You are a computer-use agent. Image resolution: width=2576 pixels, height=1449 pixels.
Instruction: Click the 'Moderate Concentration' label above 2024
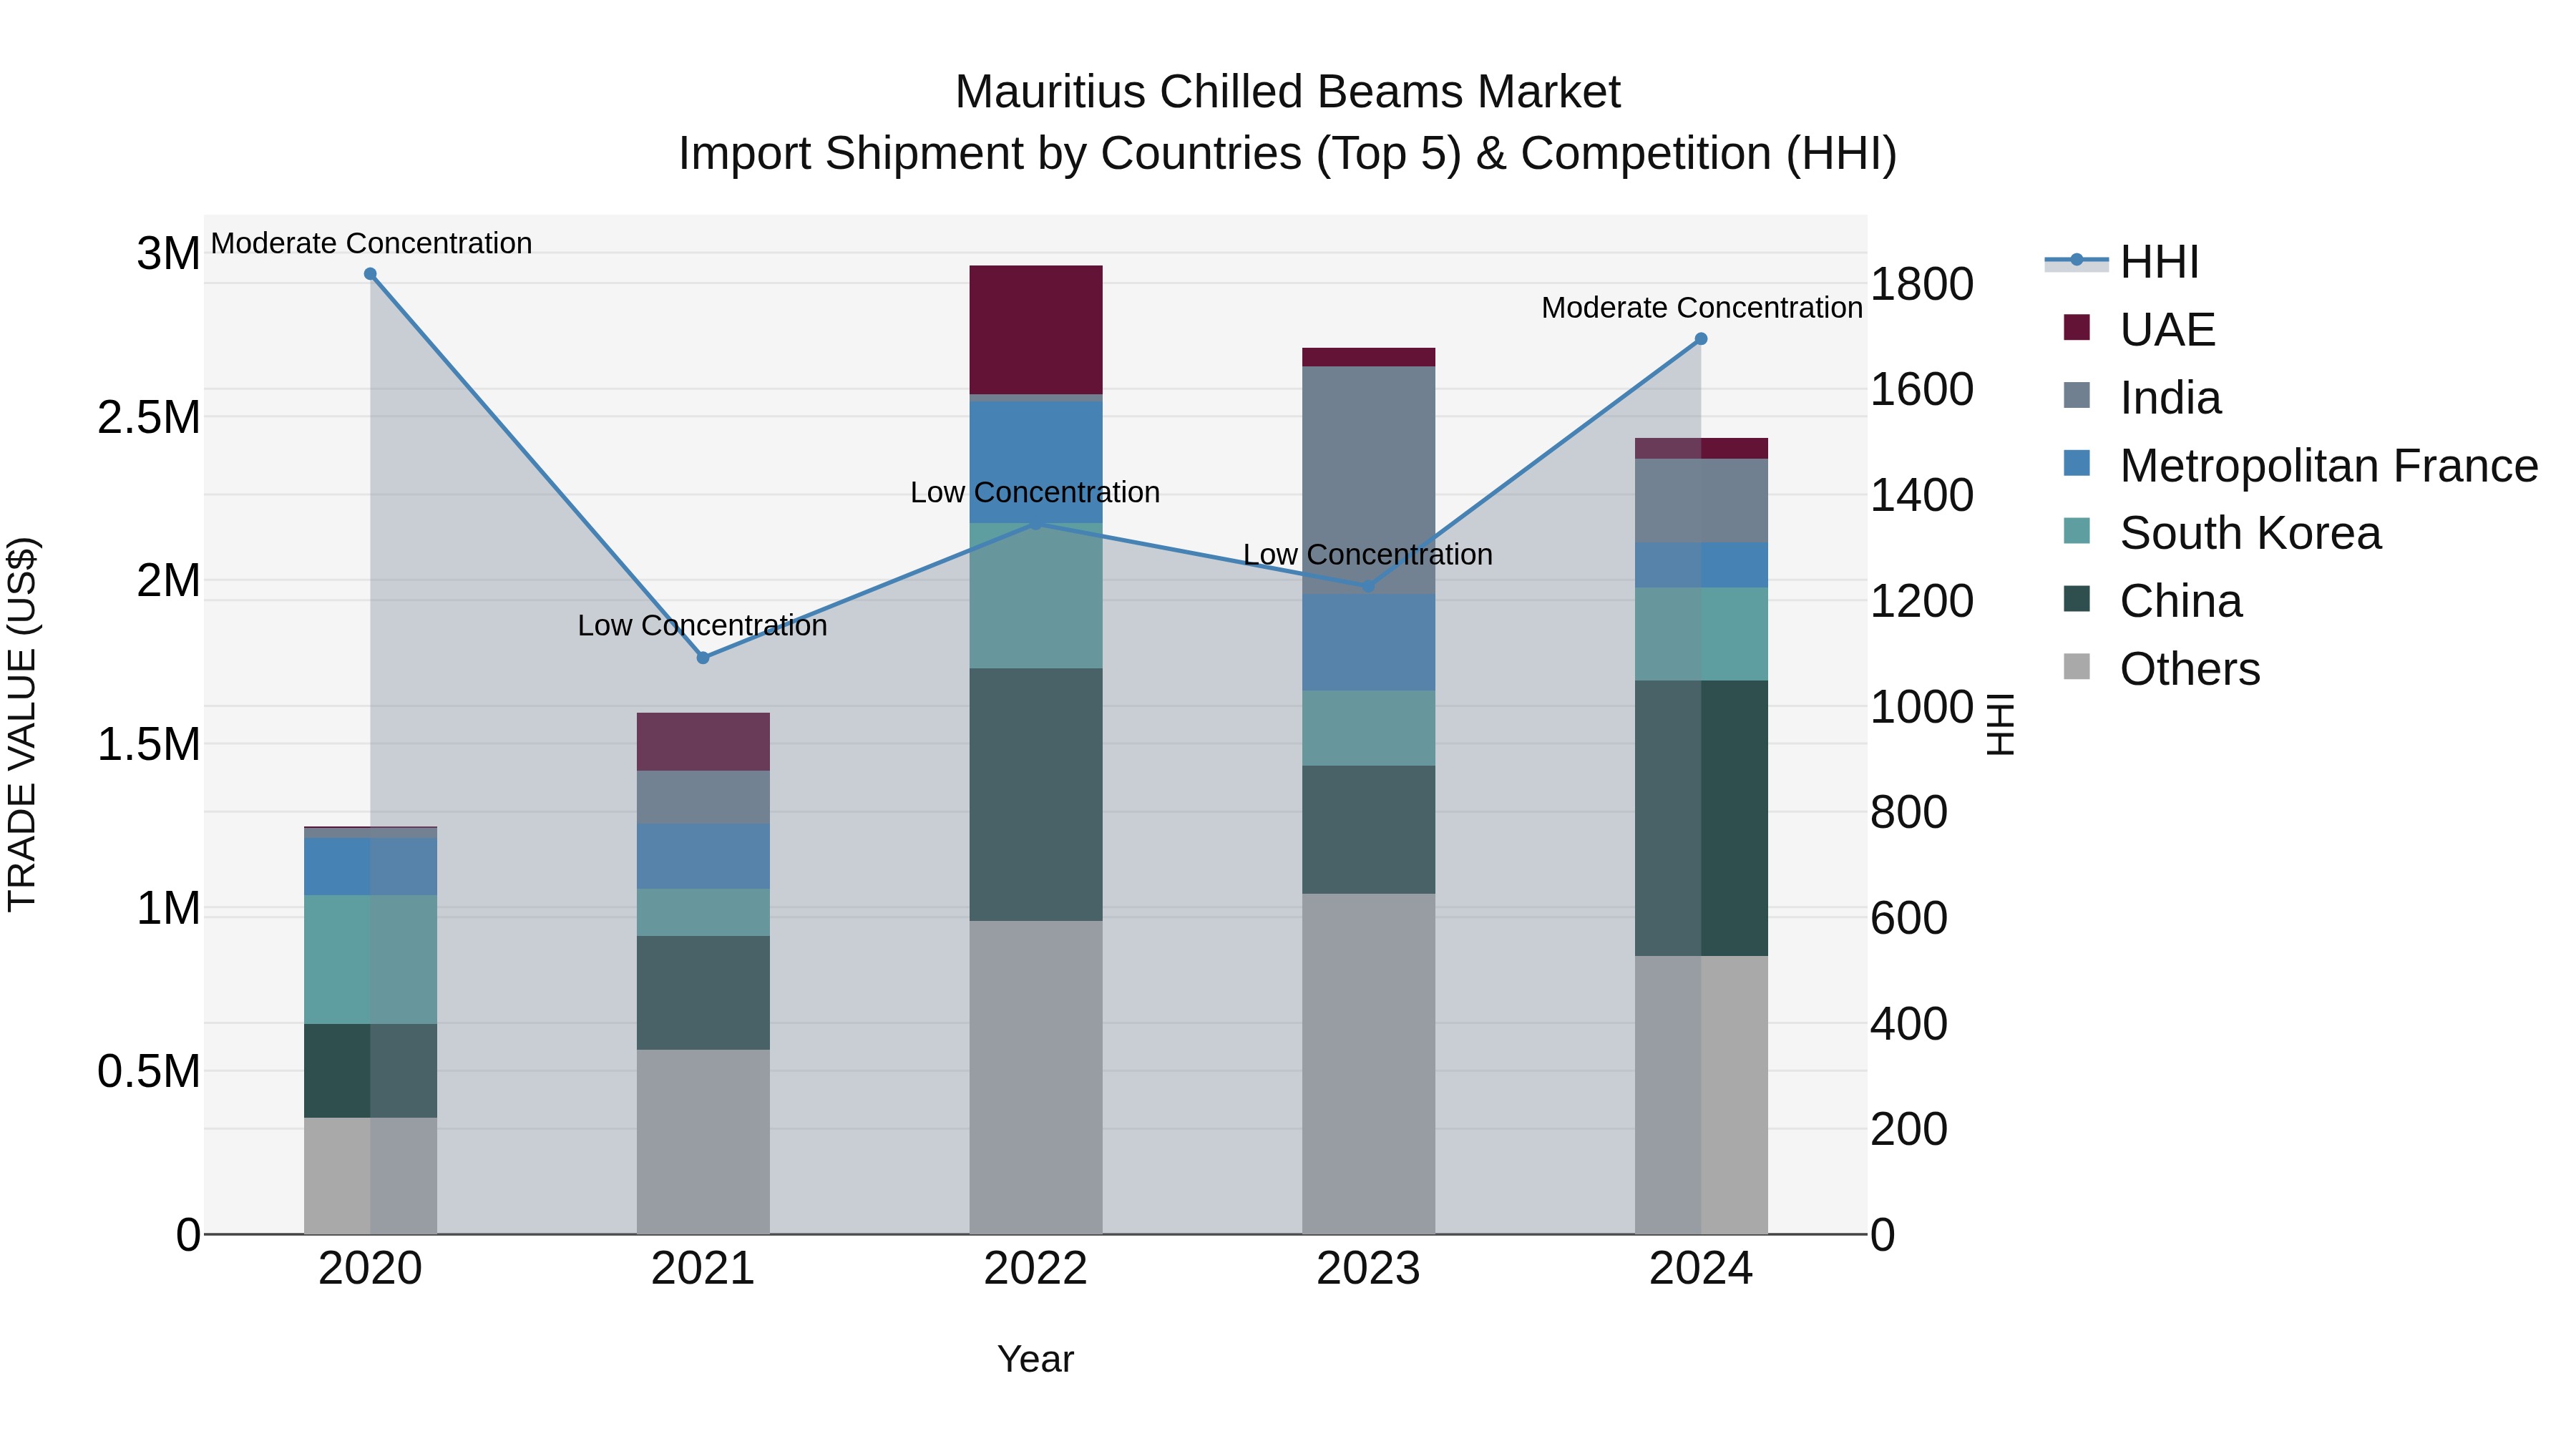click(x=1702, y=308)
